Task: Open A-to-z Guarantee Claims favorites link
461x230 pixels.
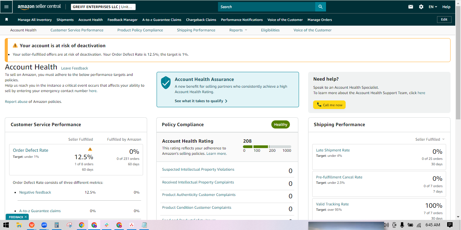Action: point(162,20)
